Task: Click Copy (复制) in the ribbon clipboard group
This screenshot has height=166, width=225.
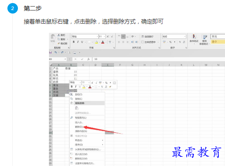Action: click(61, 39)
